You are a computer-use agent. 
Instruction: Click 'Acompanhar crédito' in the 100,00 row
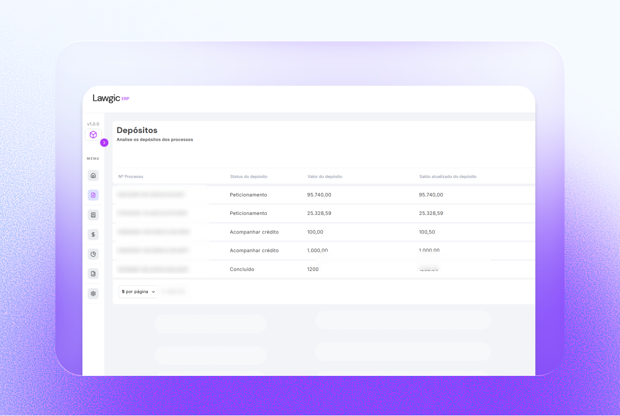pyautogui.click(x=254, y=232)
